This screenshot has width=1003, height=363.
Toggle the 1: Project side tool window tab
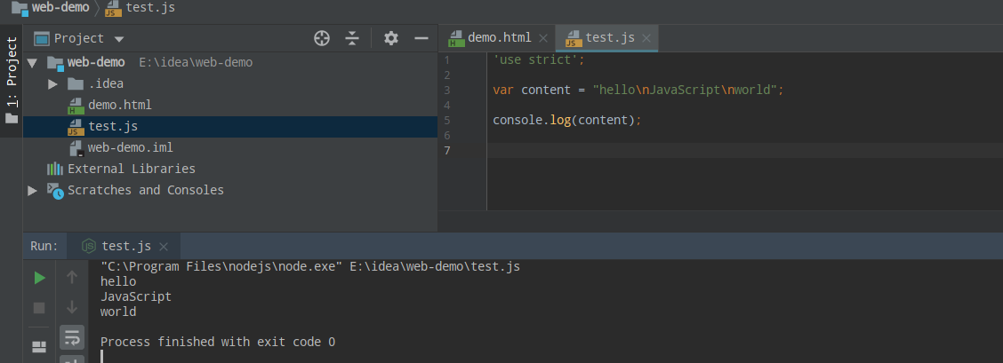11,81
